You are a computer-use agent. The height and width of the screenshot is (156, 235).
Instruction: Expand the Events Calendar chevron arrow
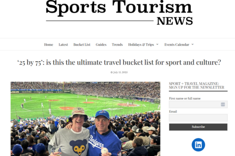pos(193,44)
